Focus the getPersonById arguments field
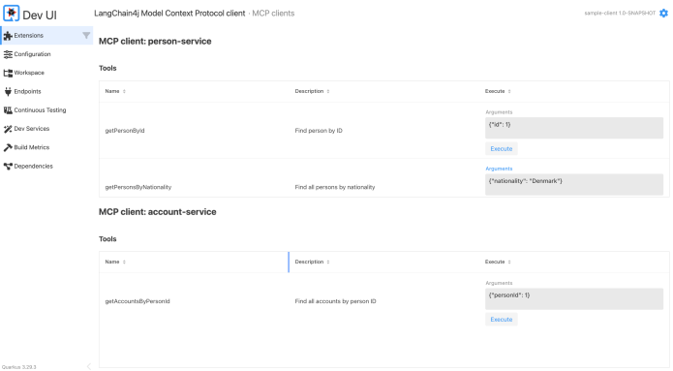This screenshot has width=673, height=371. pyautogui.click(x=574, y=128)
